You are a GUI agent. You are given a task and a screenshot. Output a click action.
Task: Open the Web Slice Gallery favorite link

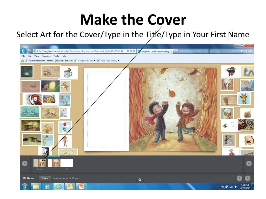click(x=107, y=61)
